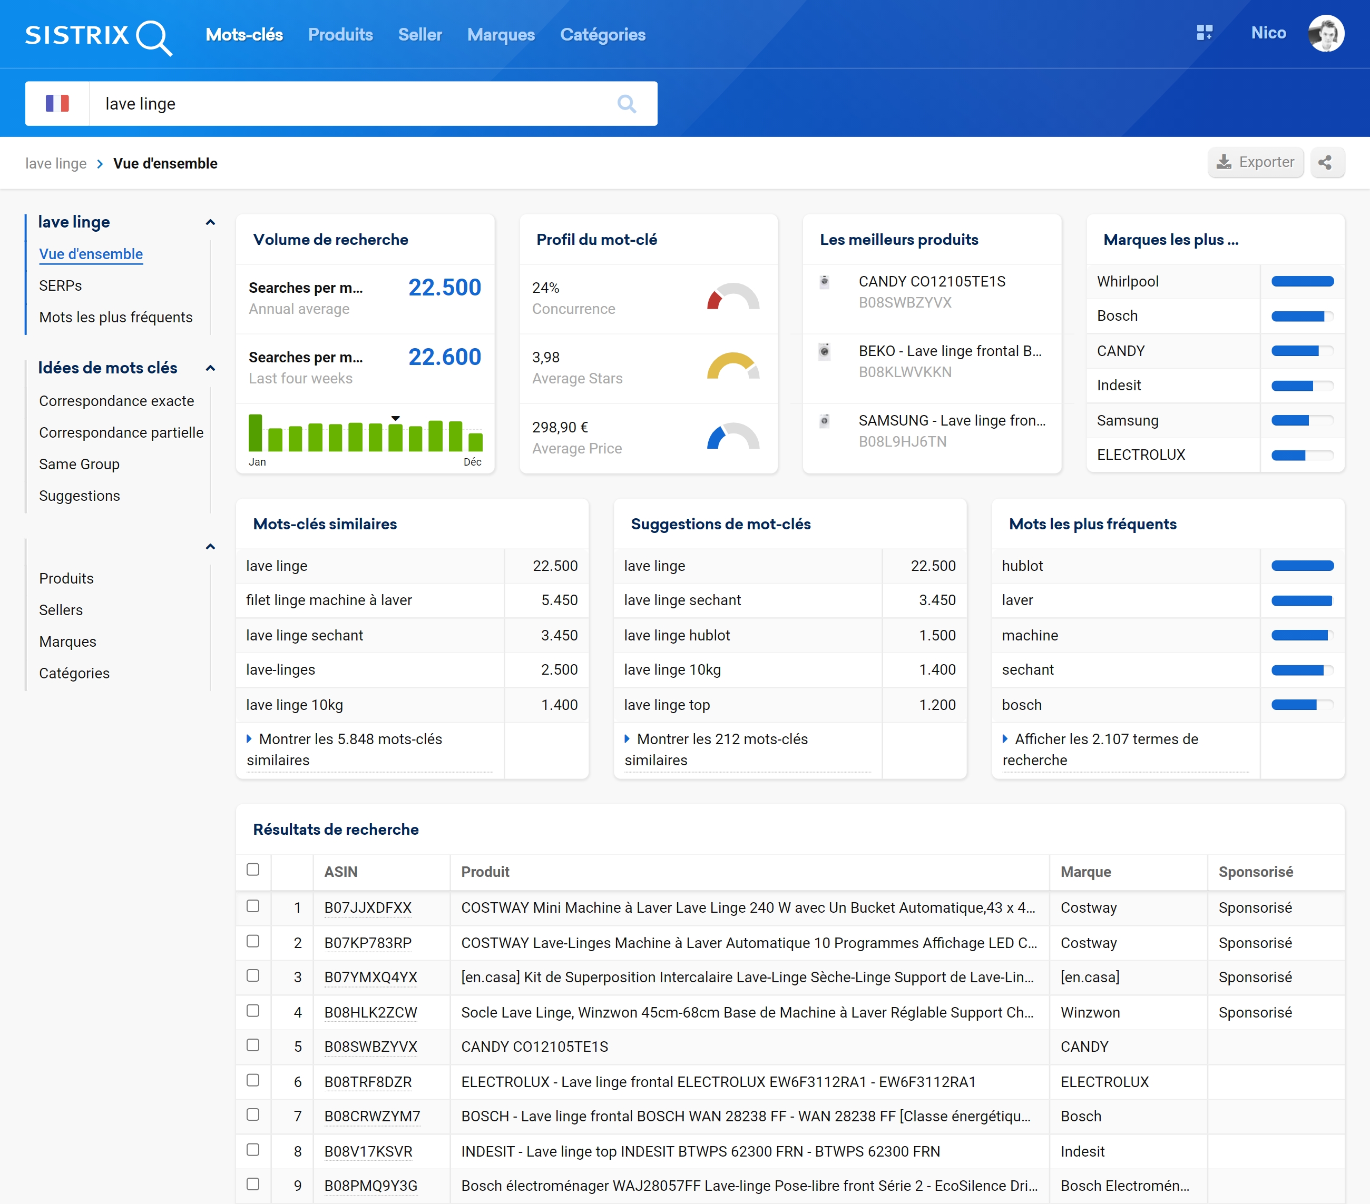The height and width of the screenshot is (1204, 1370).
Task: Check the box for row B08TRF8DZR
Action: click(253, 1080)
